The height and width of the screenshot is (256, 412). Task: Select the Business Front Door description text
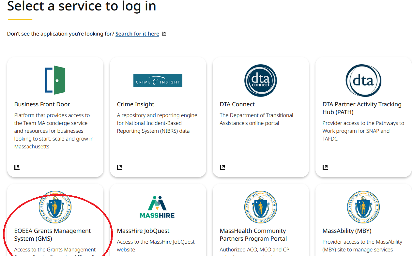click(x=54, y=131)
